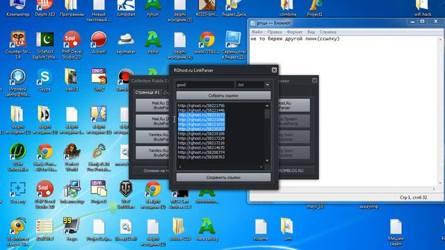Screen dimensions: 445x250
Task: Select link http://rghost.ru/58217229
Action: (x=201, y=138)
